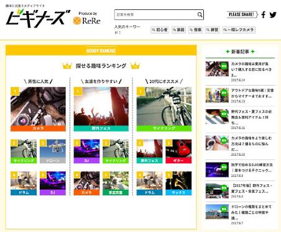
Task: Click the 人気のキーワード label
Action: (x=127, y=30)
